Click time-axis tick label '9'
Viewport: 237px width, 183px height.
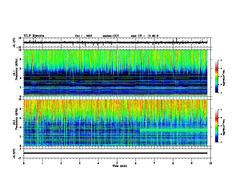pyautogui.click(x=192, y=163)
